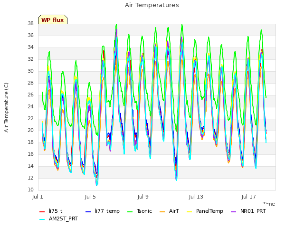Click the 38 y-axis tick label
This screenshot has width=304, height=228.
coord(30,24)
